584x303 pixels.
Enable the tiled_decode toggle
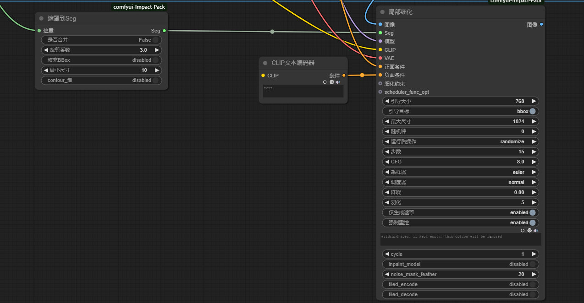click(x=532, y=294)
